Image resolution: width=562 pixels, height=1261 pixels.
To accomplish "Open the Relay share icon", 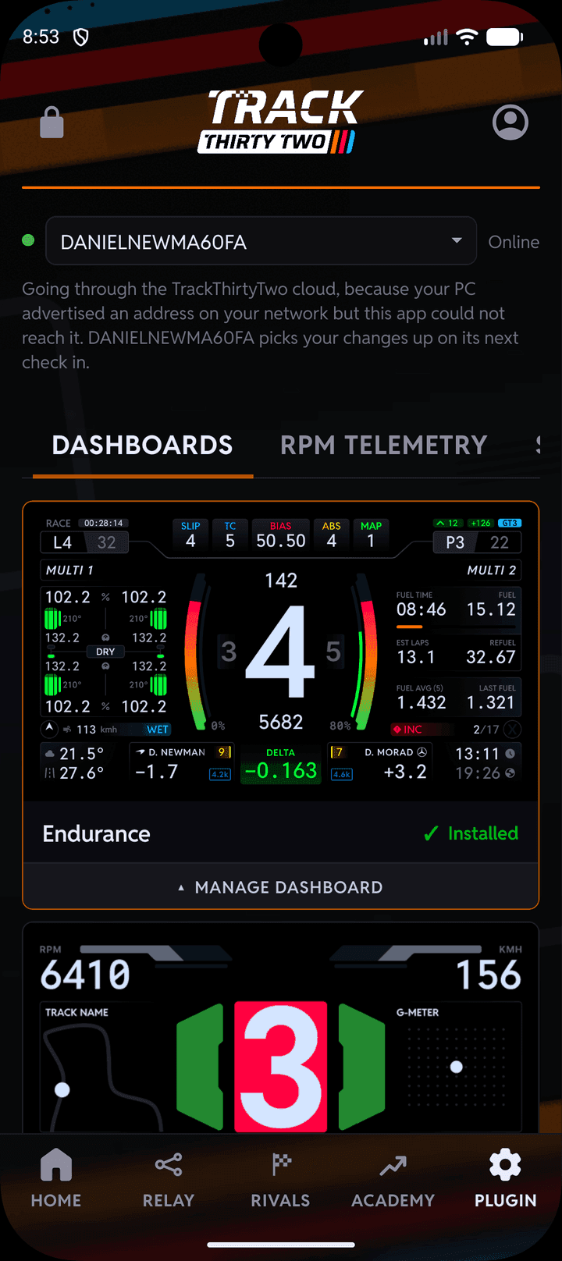I will 169,1165.
